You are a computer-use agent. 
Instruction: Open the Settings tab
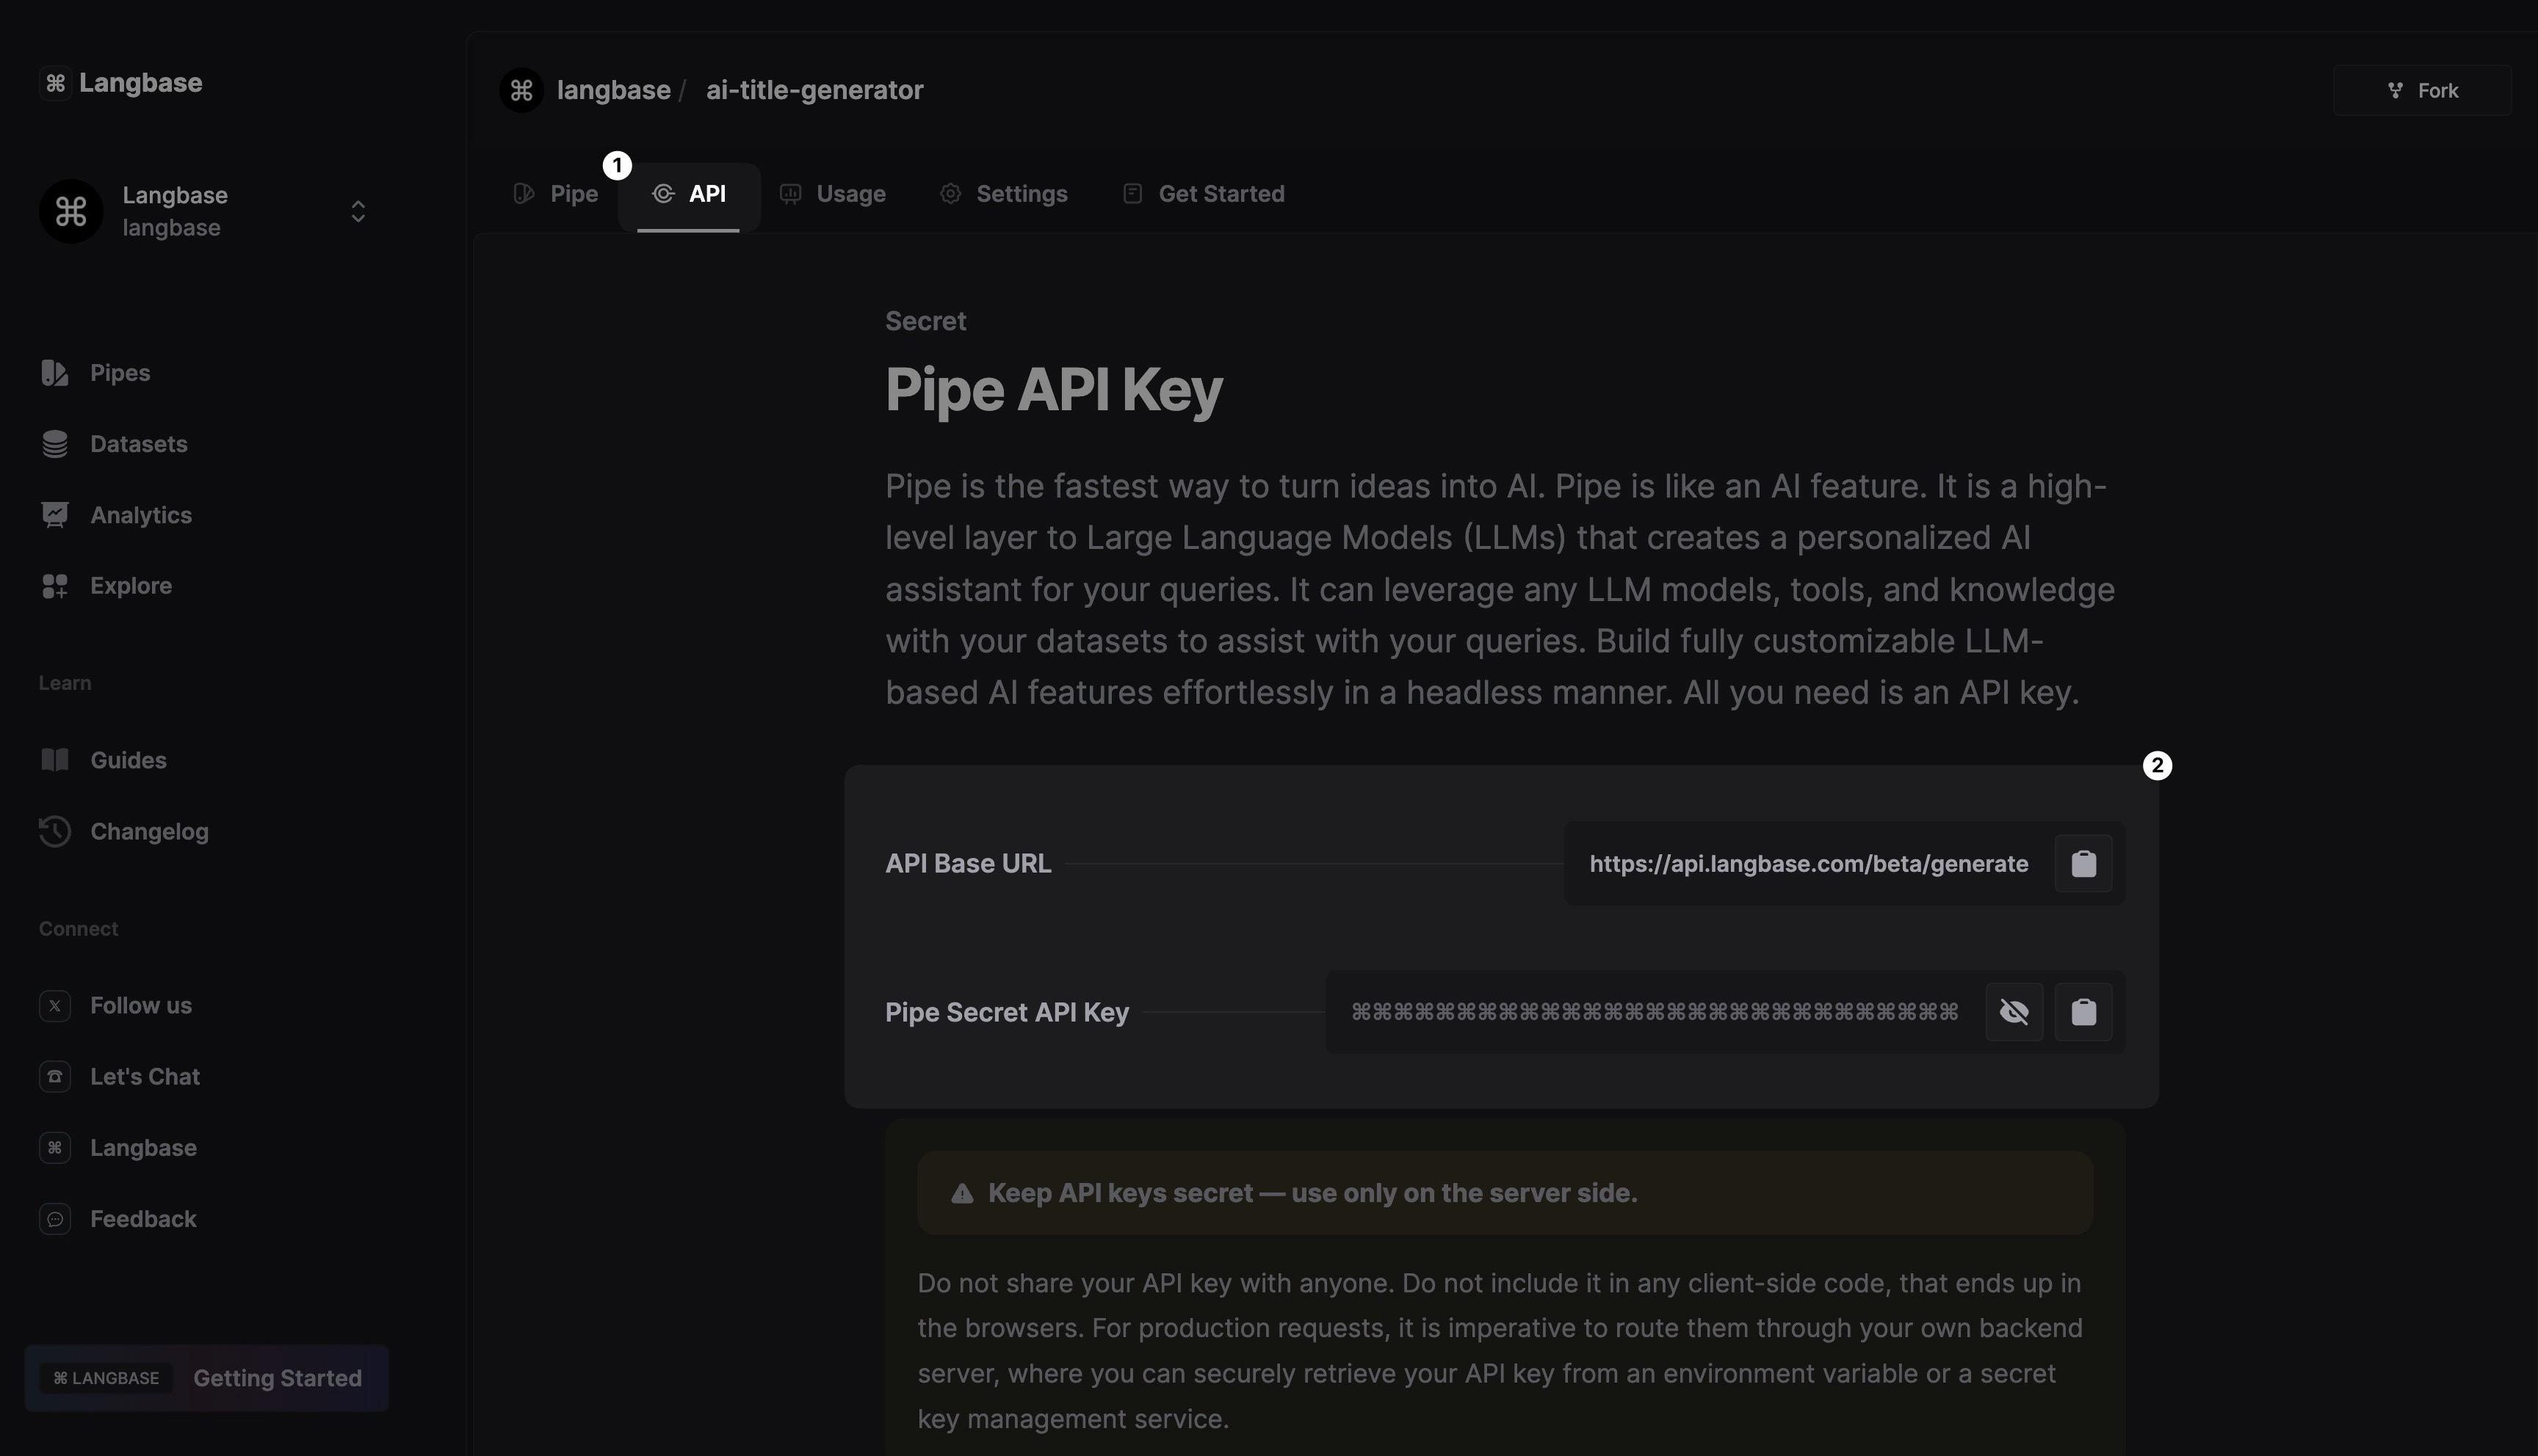point(1003,194)
